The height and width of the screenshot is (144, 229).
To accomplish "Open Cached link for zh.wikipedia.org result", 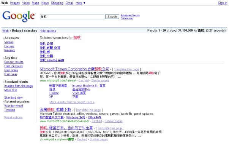I will [x=82, y=139].
